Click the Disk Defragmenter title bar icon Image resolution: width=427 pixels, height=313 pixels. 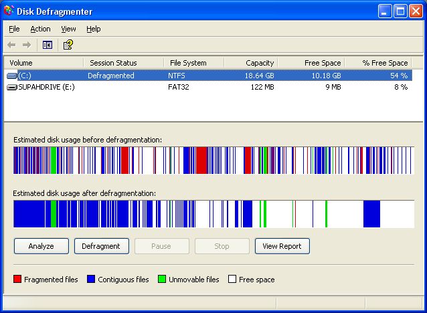point(9,11)
